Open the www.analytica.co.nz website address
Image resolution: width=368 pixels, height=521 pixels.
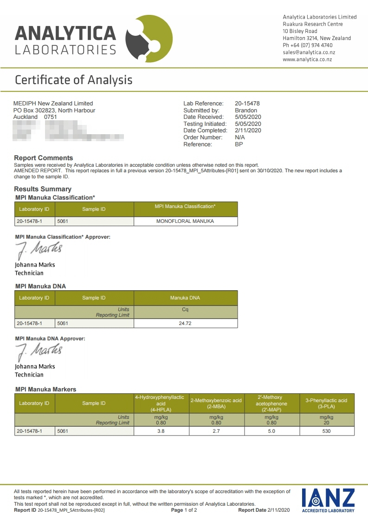coord(307,59)
